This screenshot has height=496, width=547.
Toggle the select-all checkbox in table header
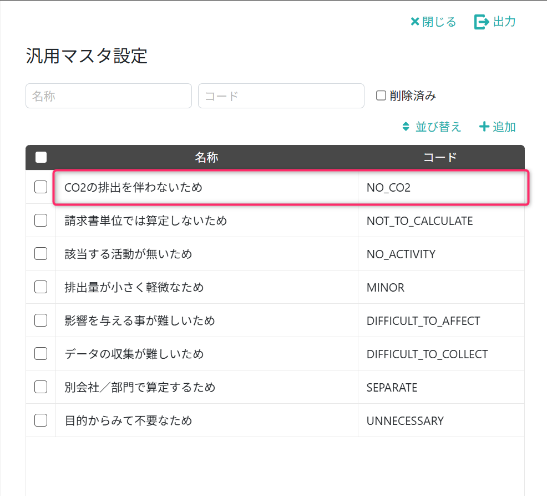click(41, 157)
